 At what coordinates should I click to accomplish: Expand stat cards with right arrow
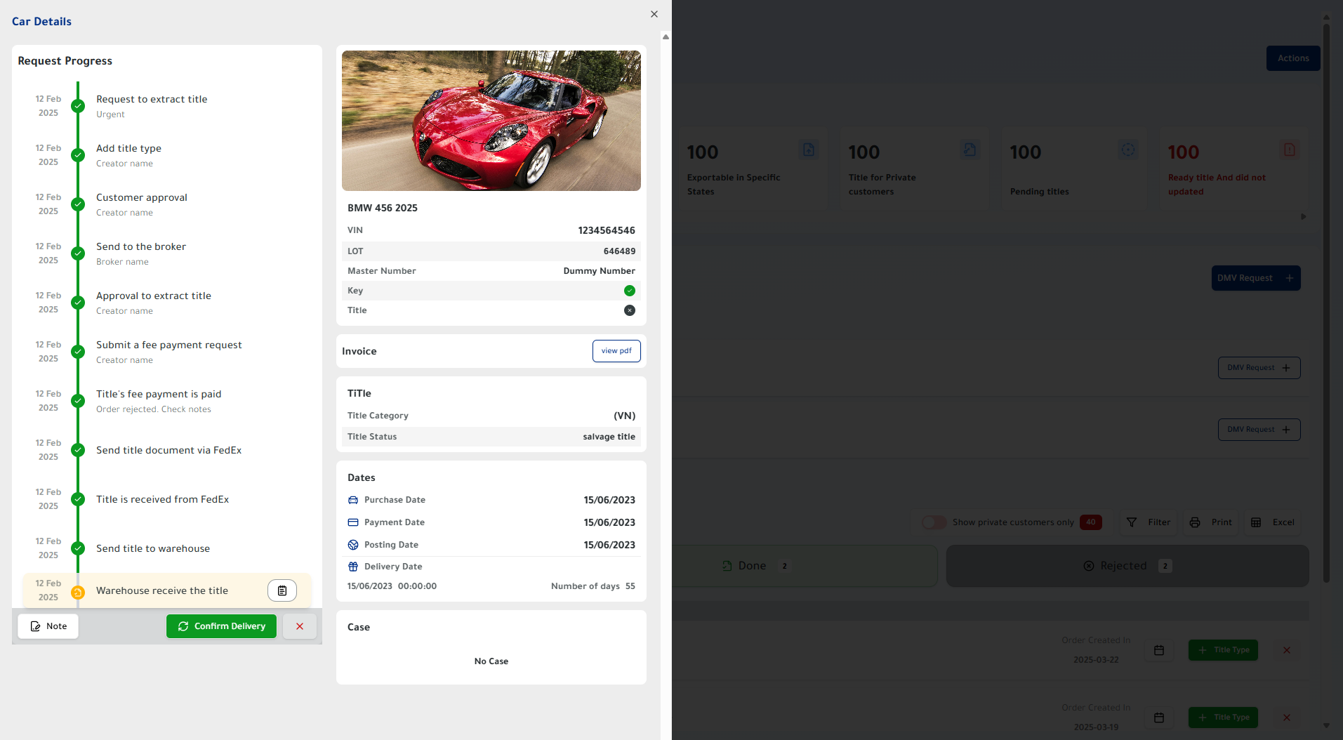(1304, 217)
